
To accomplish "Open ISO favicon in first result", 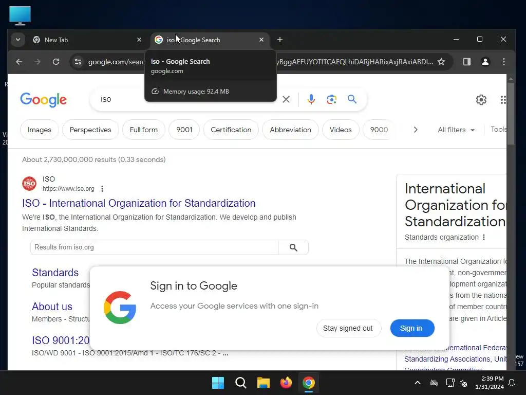I will pyautogui.click(x=29, y=184).
